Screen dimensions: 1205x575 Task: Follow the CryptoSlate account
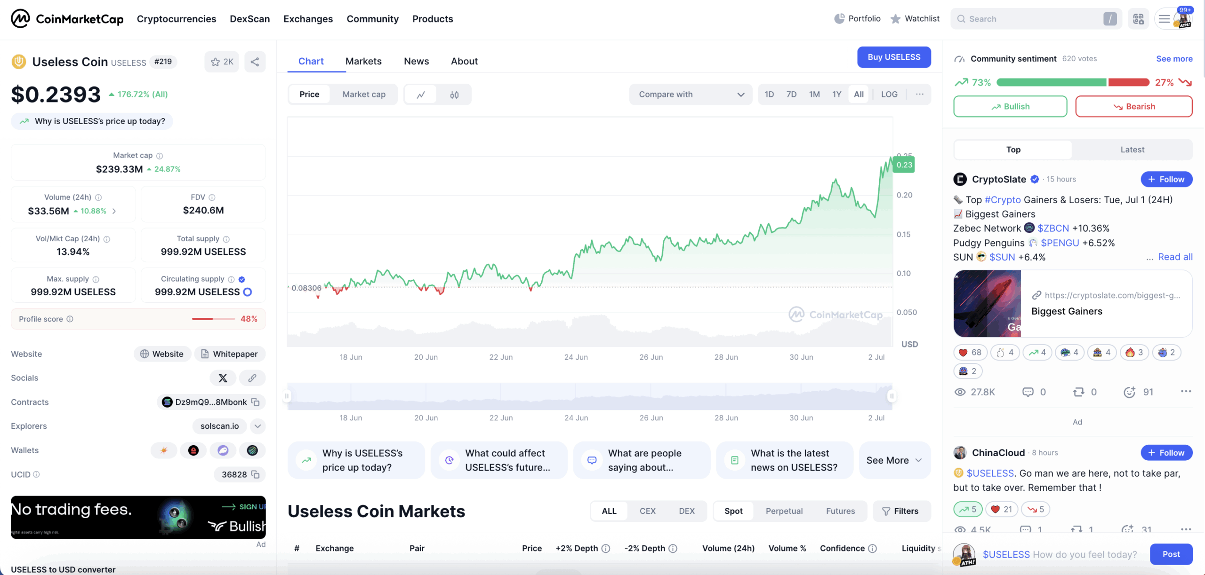(x=1166, y=179)
